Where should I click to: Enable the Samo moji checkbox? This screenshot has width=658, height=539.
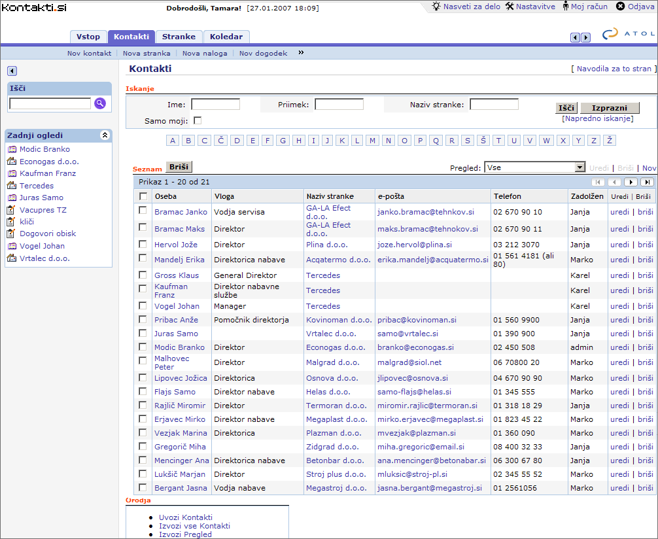pos(198,121)
